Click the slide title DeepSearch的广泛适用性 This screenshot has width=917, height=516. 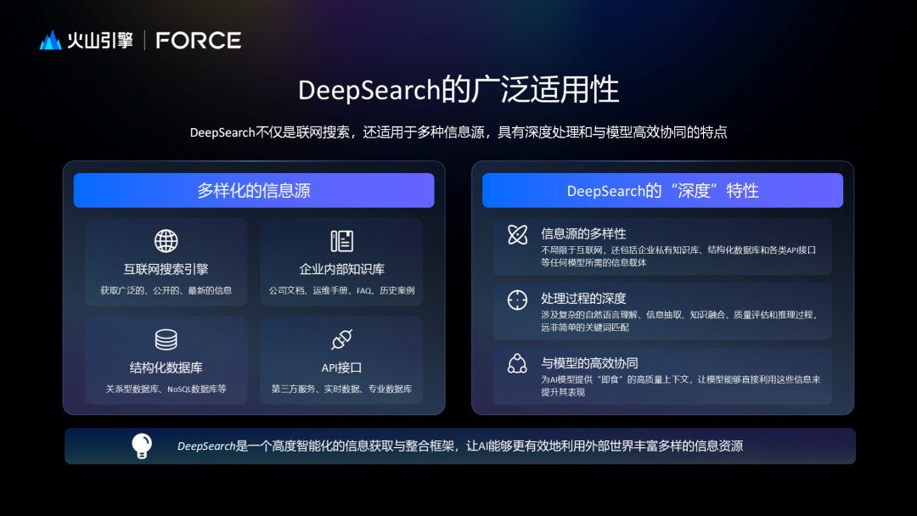tap(458, 90)
